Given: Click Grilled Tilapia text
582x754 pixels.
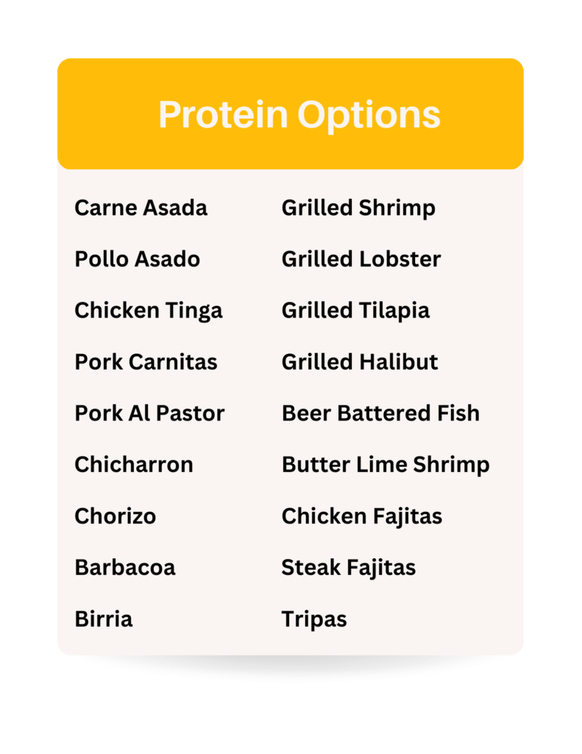Looking at the screenshot, I should 355,311.
